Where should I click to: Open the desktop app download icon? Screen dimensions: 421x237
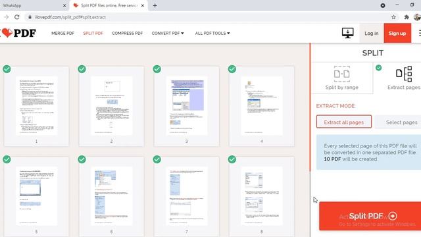point(347,33)
